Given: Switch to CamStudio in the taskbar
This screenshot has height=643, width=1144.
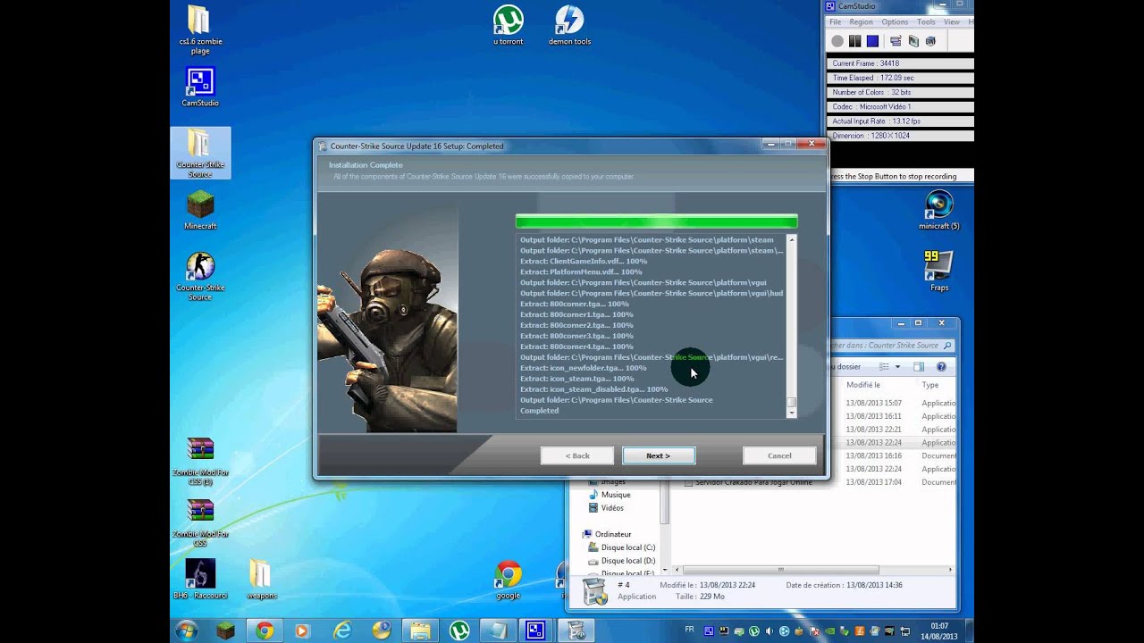Looking at the screenshot, I should coord(535,630).
